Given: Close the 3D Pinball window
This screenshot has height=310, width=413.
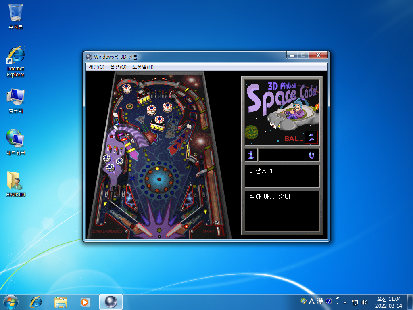Looking at the screenshot, I should tap(318, 55).
